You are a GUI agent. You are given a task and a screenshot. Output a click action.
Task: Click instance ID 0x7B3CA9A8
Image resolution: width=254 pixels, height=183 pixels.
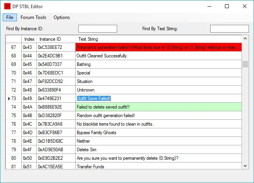[56, 124]
